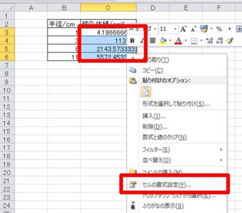
Task: Click the Increase Decimal icon
Action: [x=209, y=41]
